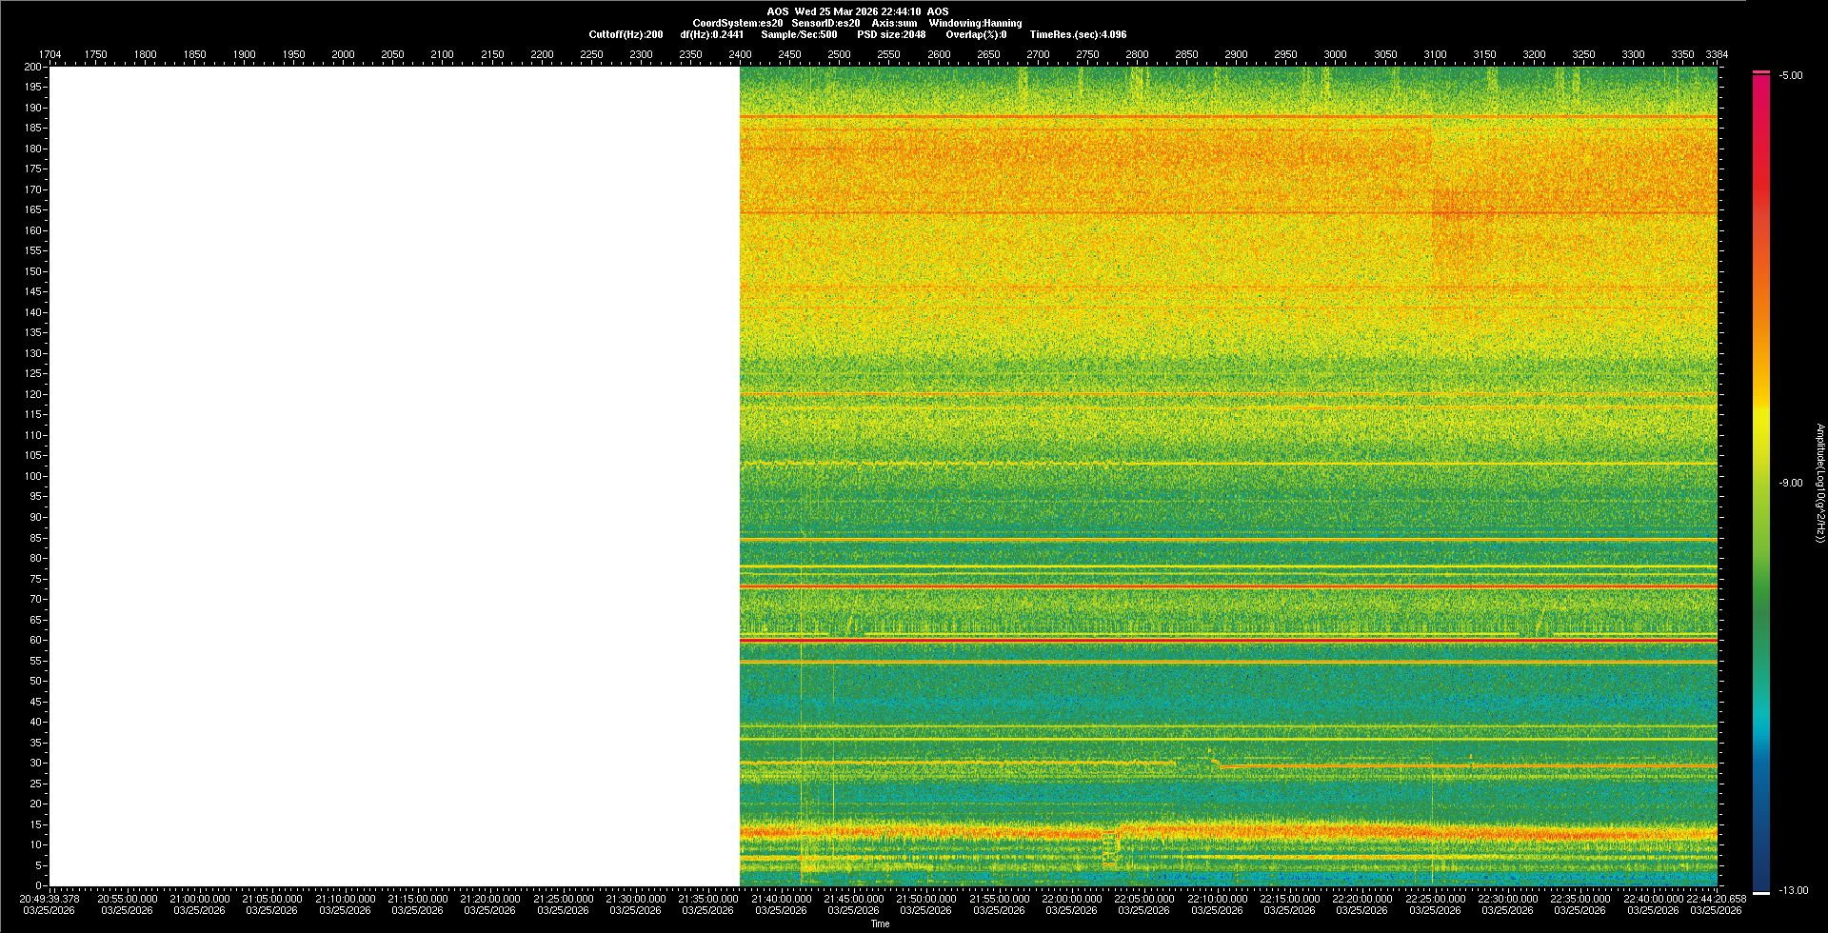Viewport: 1828px width, 933px height.
Task: Click the 21:40:00.000 time axis label
Action: pyautogui.click(x=781, y=899)
